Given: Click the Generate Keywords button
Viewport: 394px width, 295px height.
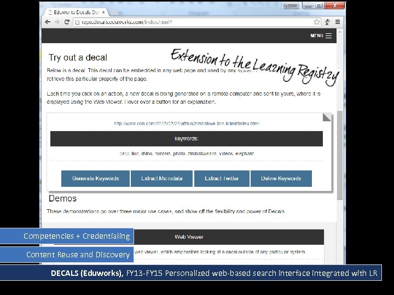Looking at the screenshot, I should coord(95,179).
